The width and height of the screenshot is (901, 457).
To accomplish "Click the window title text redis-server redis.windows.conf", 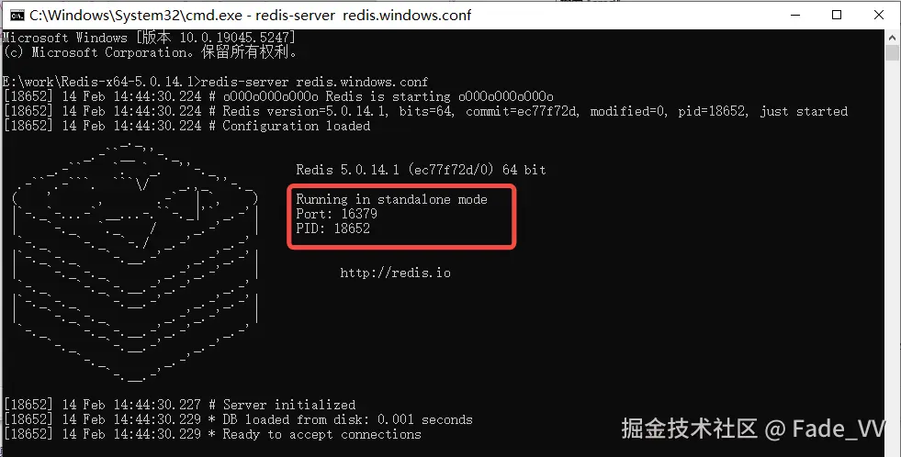I will pos(363,16).
